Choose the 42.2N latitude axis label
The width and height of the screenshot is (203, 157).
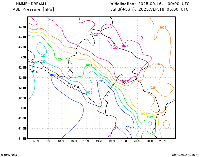[x=22, y=98]
